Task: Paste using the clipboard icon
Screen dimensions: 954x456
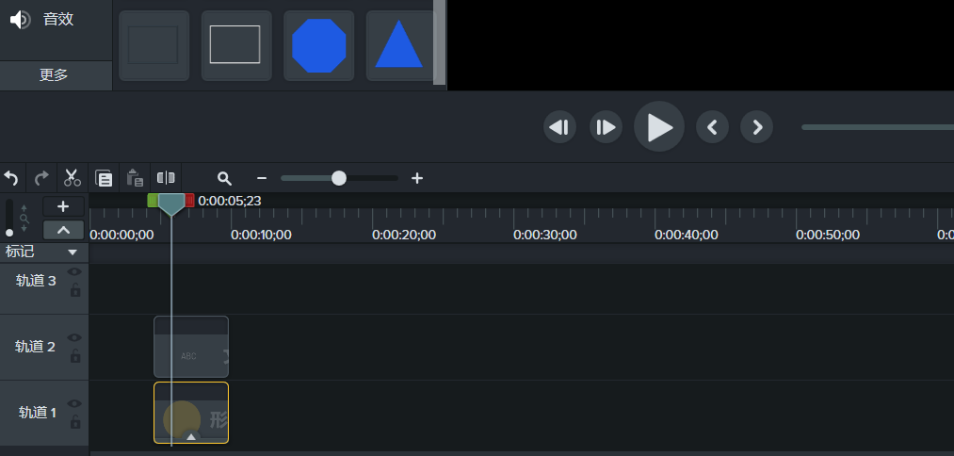Action: pos(135,177)
